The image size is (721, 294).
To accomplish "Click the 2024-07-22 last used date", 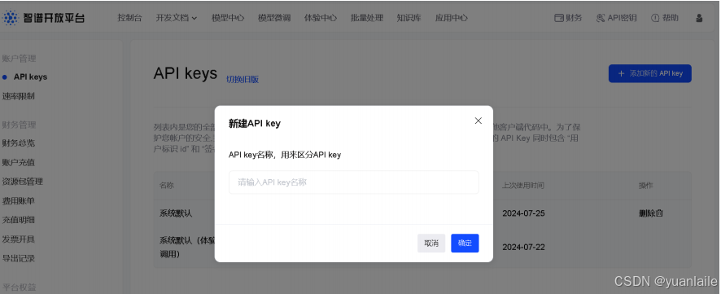I will click(523, 247).
